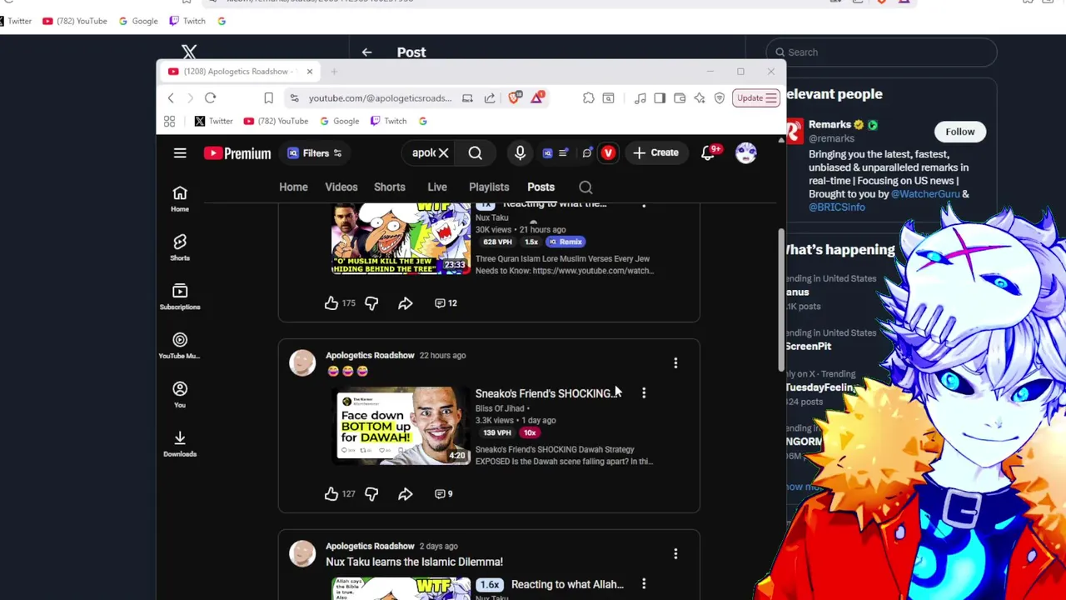Screen dimensions: 1066x600
Task: Go to Home in the YouTube sidebar
Action: pyautogui.click(x=180, y=199)
